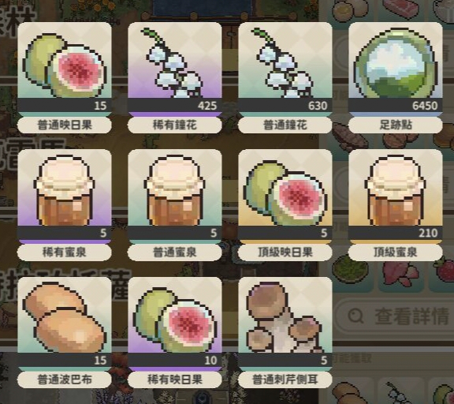The height and width of the screenshot is (404, 454).
Task: Click the 普通蜜泉 honey jar icon
Action: click(x=175, y=190)
